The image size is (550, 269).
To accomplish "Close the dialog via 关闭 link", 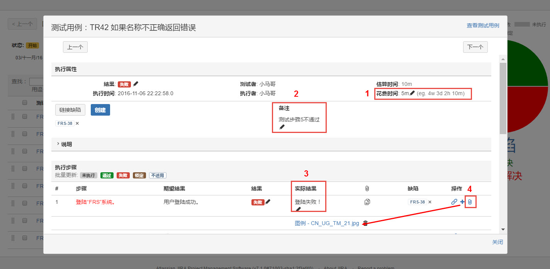I will click(497, 242).
